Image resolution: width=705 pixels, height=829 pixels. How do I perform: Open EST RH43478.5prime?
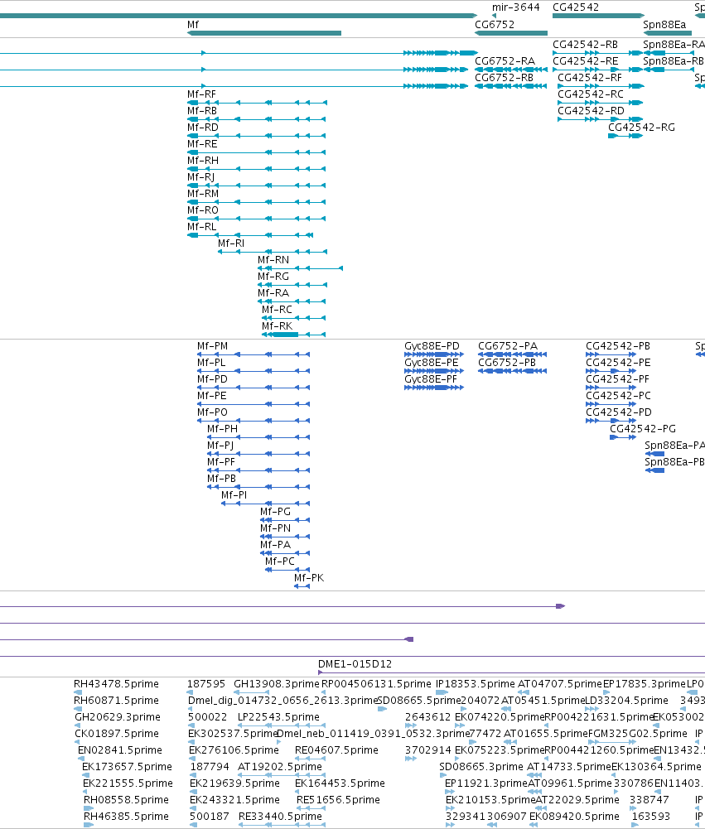(x=116, y=684)
